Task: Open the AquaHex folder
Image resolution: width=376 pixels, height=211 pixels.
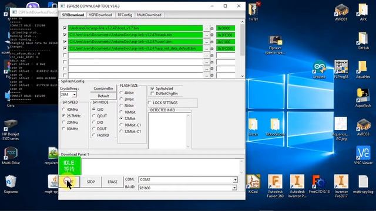Action: [363, 69]
